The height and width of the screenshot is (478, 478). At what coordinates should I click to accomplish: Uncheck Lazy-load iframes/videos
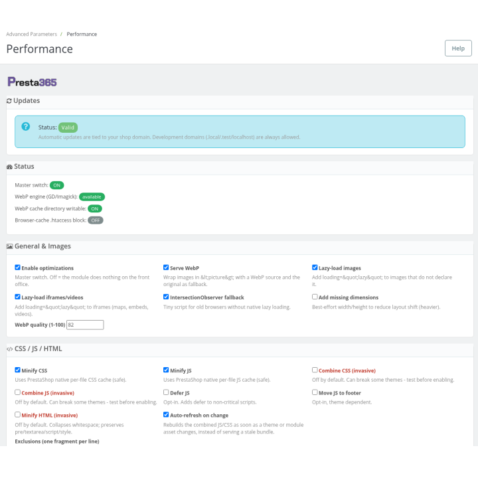[x=18, y=297]
